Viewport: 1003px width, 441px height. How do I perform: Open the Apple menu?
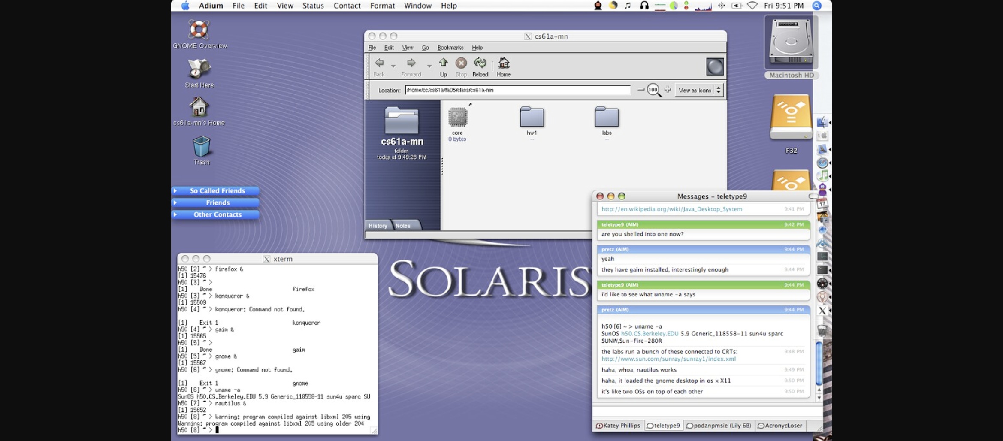pyautogui.click(x=185, y=6)
